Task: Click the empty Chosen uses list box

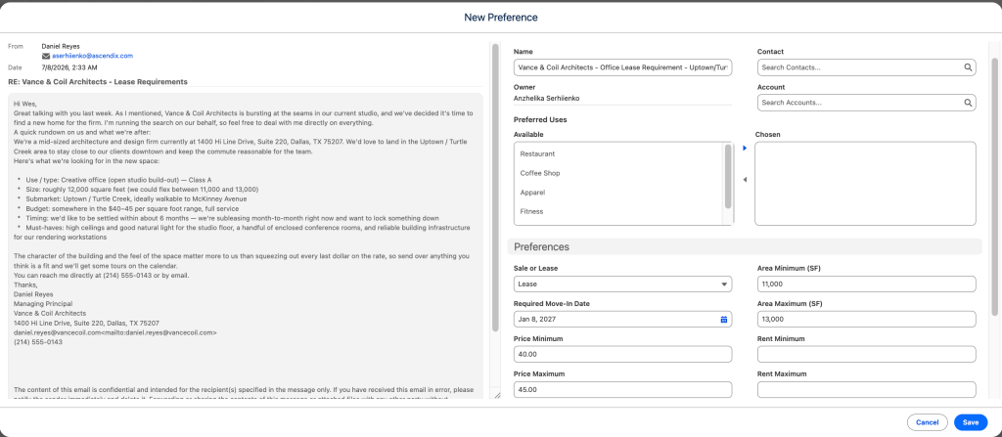Action: [865, 184]
